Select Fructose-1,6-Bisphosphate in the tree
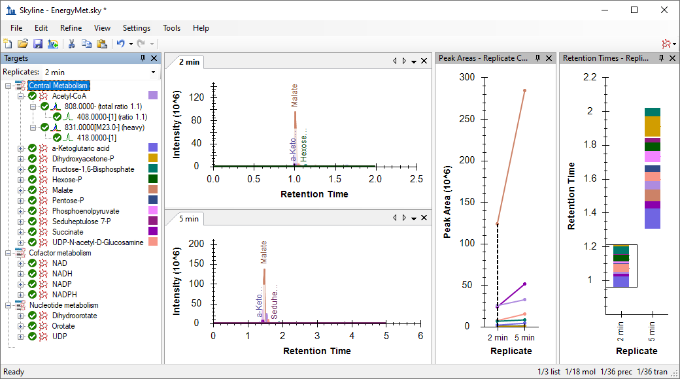This screenshot has height=379, width=680. click(93, 169)
